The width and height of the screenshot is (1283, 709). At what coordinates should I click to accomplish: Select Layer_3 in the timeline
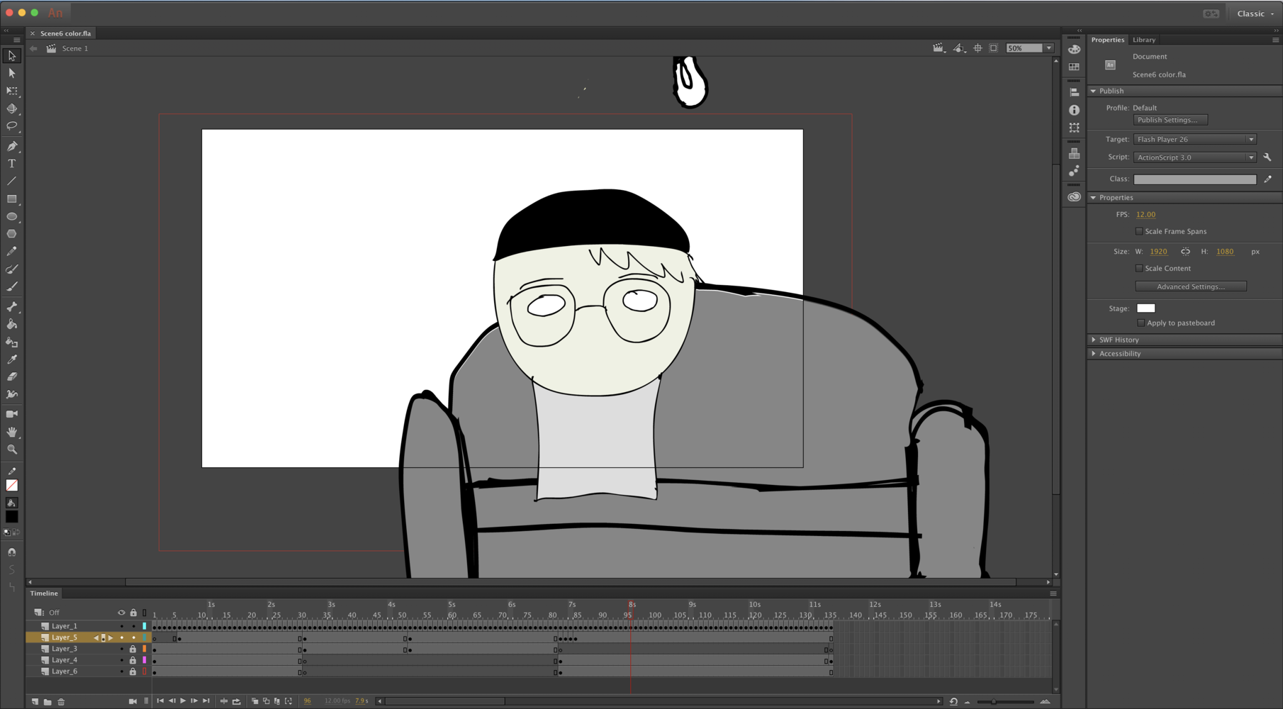tap(65, 649)
